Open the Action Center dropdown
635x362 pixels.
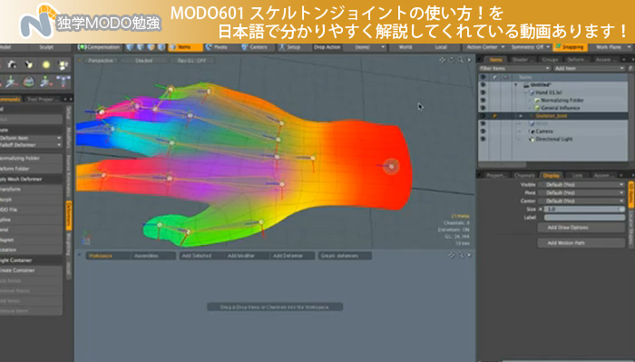[485, 47]
